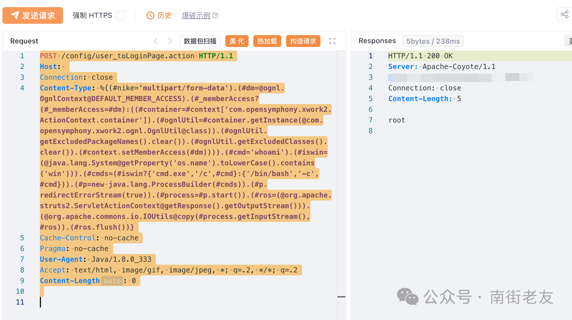Open the 爆破示例 link
The width and height of the screenshot is (572, 320).
pos(196,15)
